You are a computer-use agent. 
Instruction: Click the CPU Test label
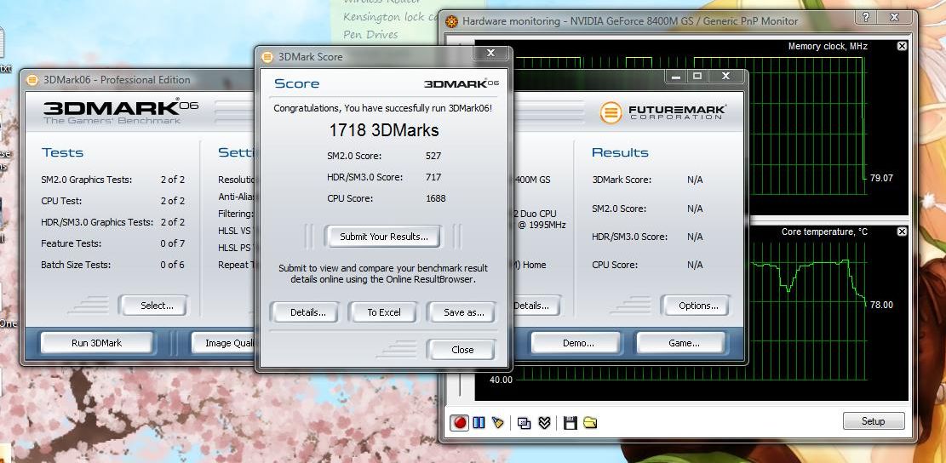pyautogui.click(x=61, y=201)
